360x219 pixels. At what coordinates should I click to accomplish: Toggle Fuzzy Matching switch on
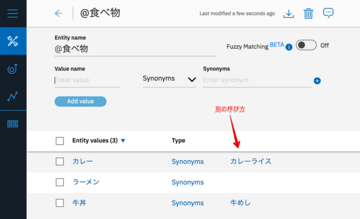(x=306, y=45)
